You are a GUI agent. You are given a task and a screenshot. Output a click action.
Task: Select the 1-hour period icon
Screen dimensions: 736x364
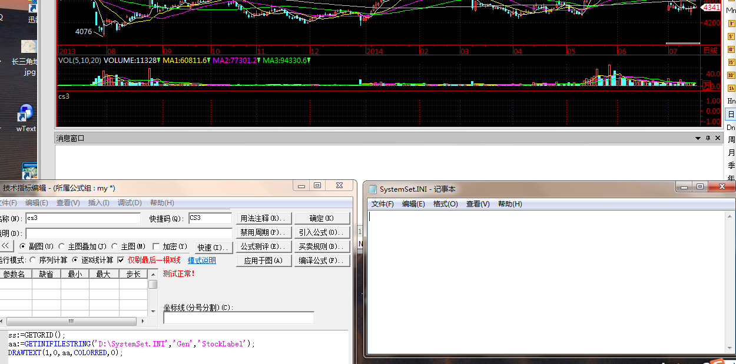point(731,88)
